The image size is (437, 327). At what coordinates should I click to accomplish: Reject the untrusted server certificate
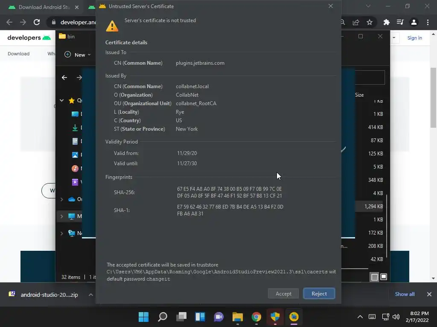(319, 294)
